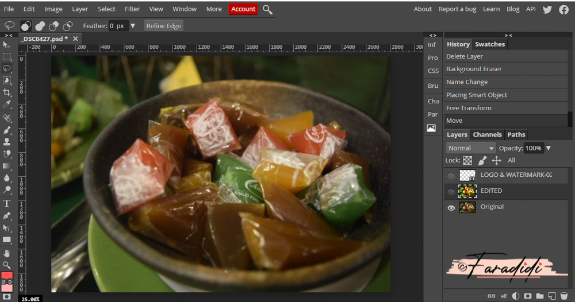
Task: Click the link layers icon
Action: pos(491,296)
